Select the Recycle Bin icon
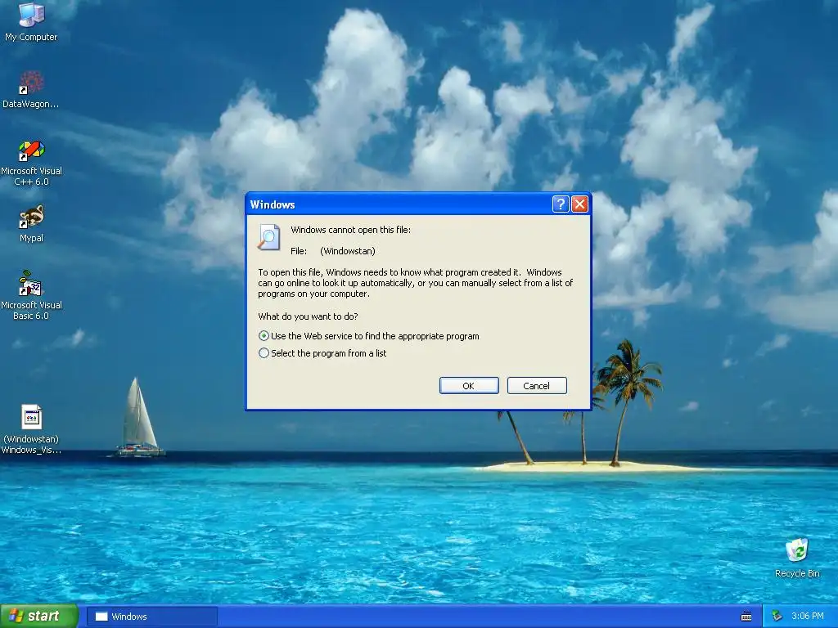 [797, 558]
